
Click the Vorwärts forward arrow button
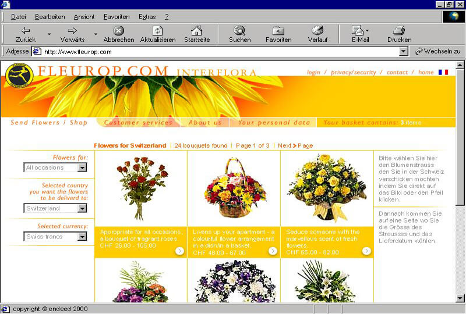tap(72, 34)
